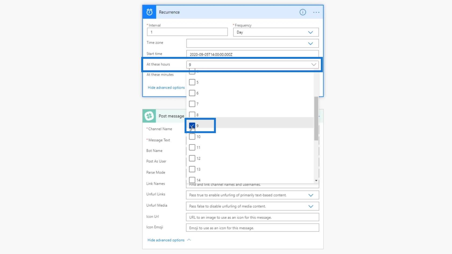Click the Start time label
The height and width of the screenshot is (254, 452).
coord(154,54)
